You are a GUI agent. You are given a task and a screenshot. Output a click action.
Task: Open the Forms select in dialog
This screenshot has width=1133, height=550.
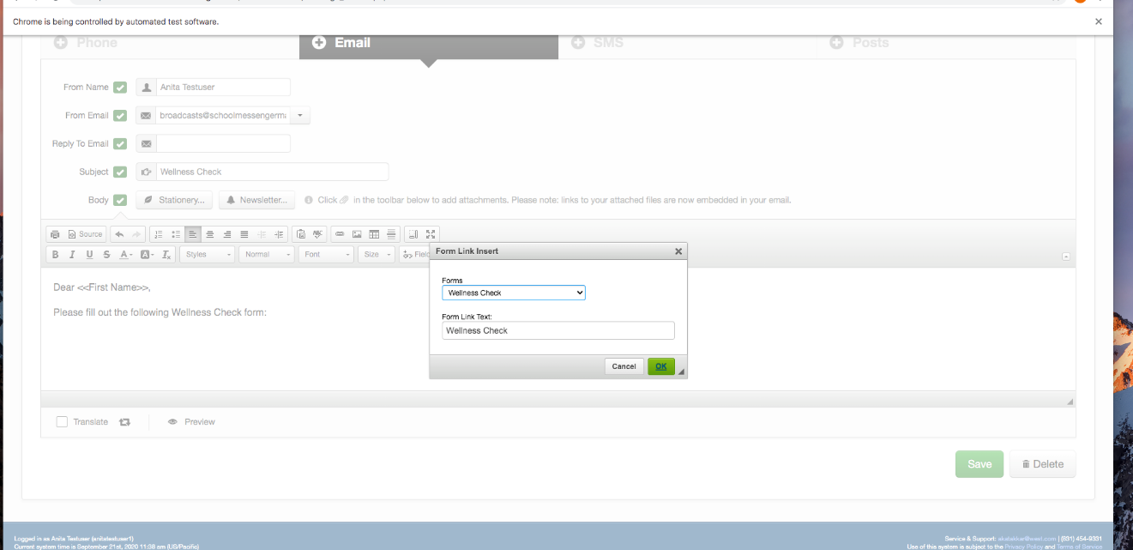(x=514, y=293)
